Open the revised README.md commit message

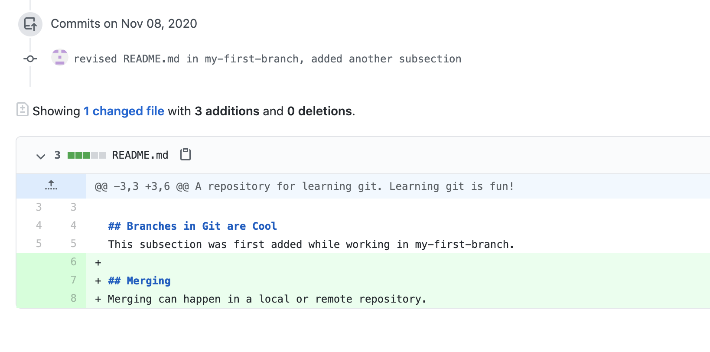(x=267, y=59)
